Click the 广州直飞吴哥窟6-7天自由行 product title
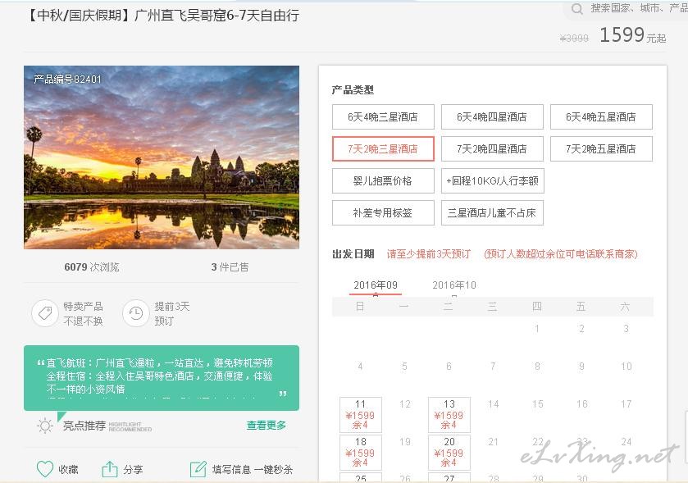 coord(217,16)
